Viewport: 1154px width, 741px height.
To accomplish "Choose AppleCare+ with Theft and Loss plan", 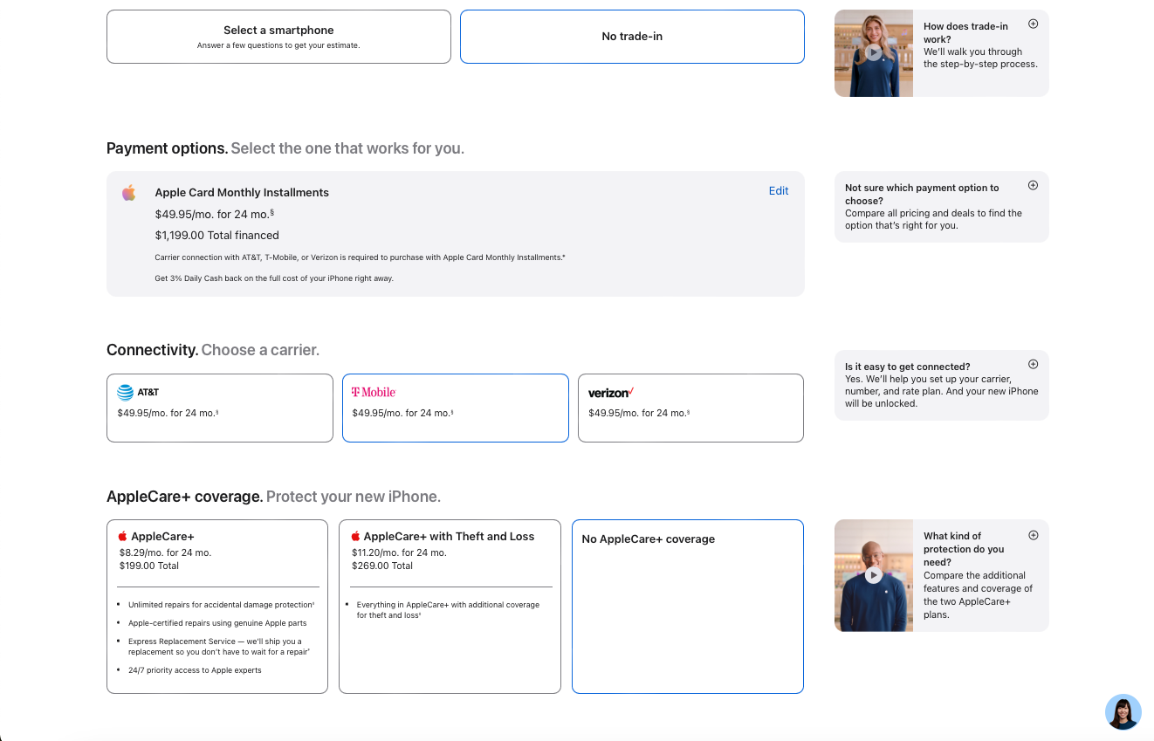I will pos(450,607).
